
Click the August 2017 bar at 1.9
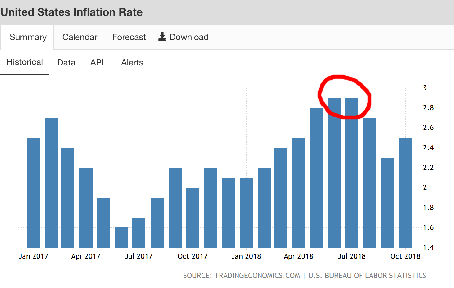[157, 223]
